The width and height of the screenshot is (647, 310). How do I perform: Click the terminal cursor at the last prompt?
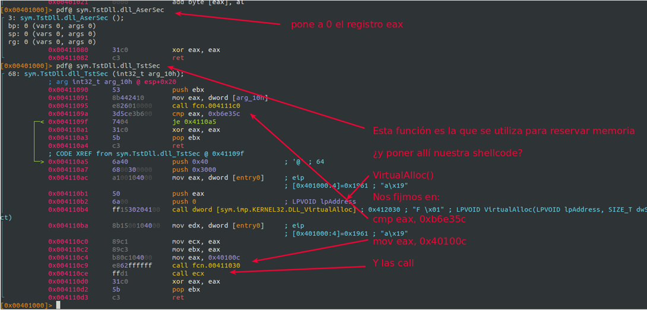(58, 305)
